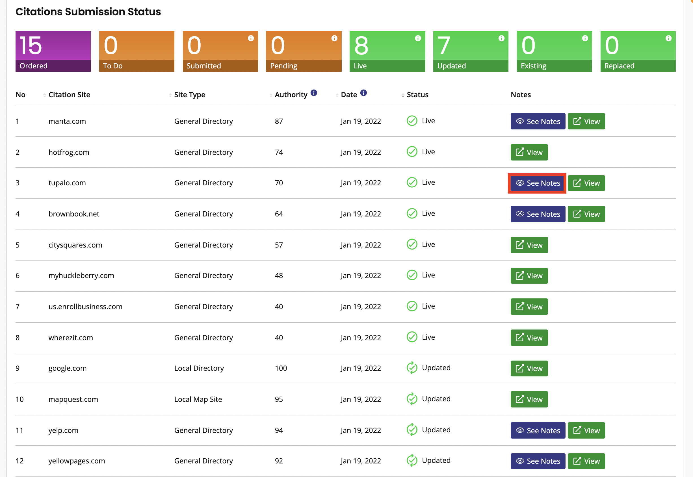This screenshot has height=477, width=693.
Task: Sort table by Site Type column
Action: point(189,95)
